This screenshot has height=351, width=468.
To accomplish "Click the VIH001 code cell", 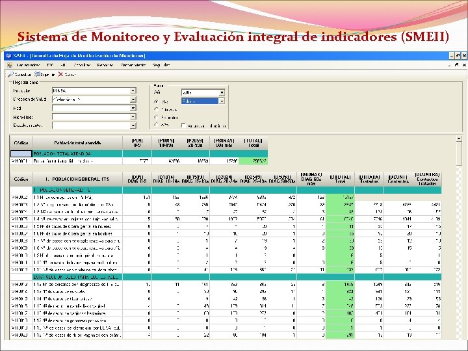I will click(21, 161).
